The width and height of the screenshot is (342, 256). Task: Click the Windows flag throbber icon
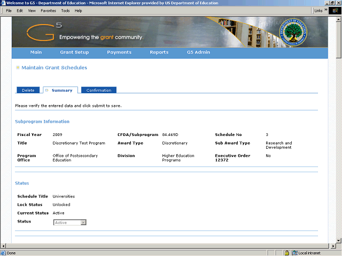(335, 11)
